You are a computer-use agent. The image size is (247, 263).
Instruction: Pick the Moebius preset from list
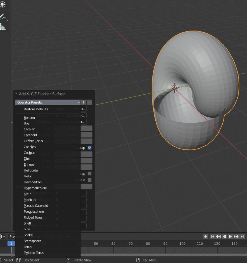(x=30, y=200)
